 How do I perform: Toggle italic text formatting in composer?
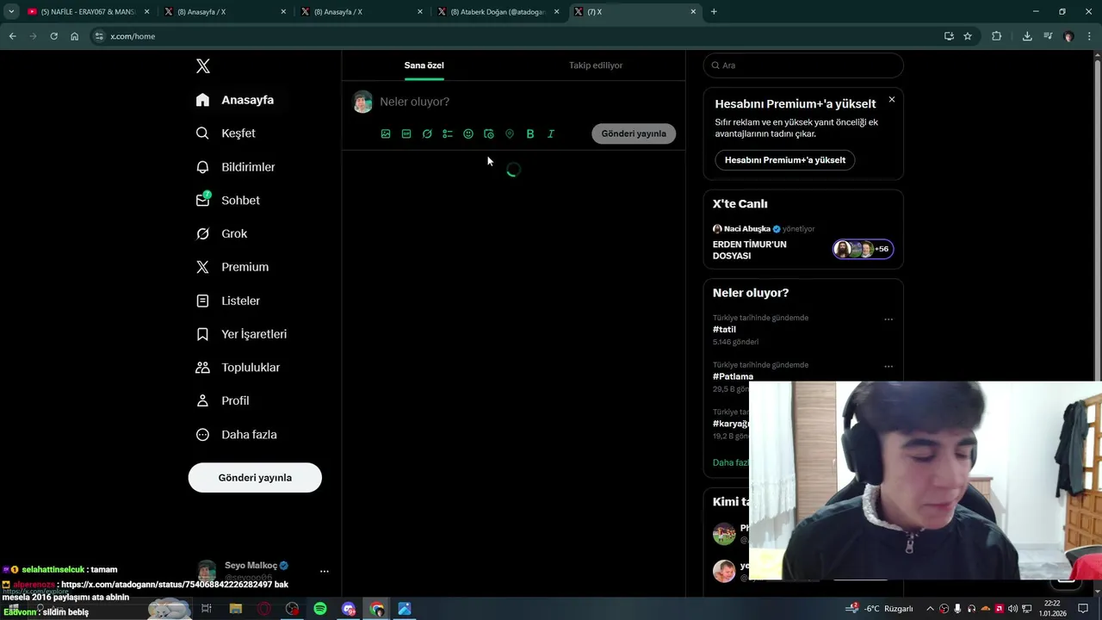pos(551,133)
